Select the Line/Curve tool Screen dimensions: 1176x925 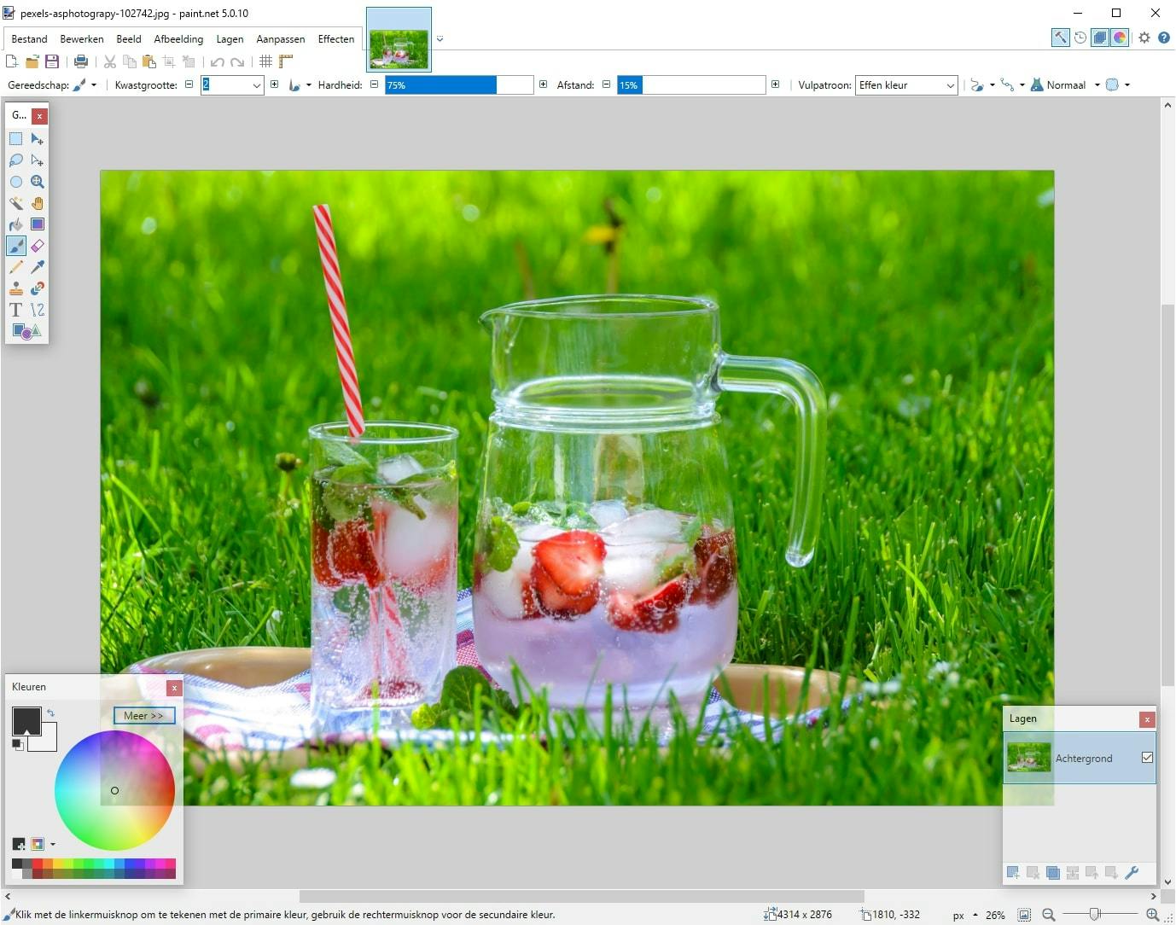click(38, 310)
